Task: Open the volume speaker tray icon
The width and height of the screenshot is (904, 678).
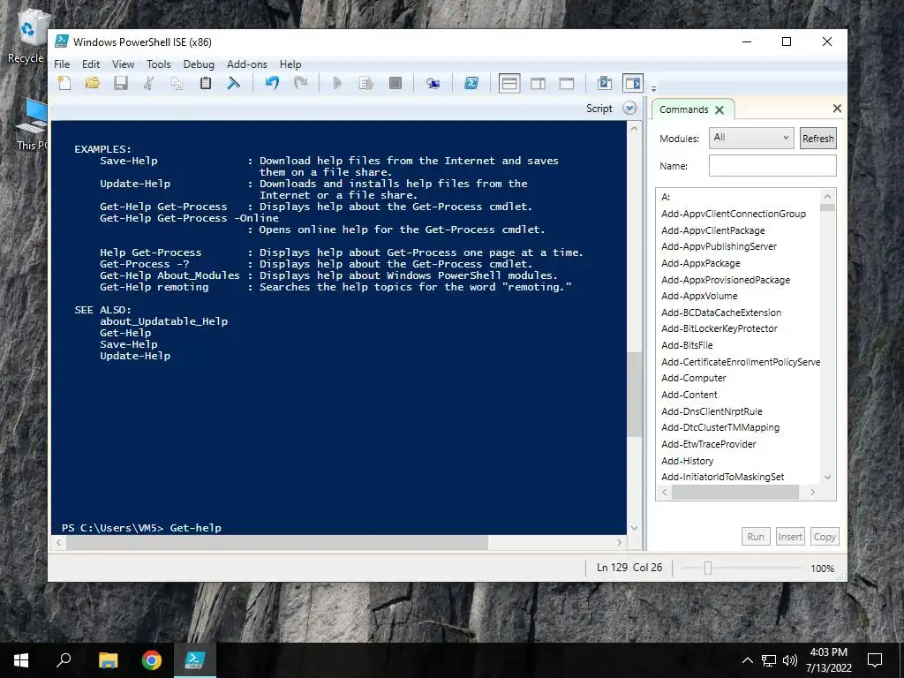Action: pyautogui.click(x=790, y=660)
